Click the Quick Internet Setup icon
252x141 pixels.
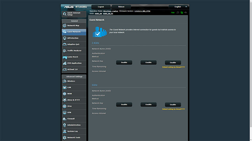(x=65, y=14)
